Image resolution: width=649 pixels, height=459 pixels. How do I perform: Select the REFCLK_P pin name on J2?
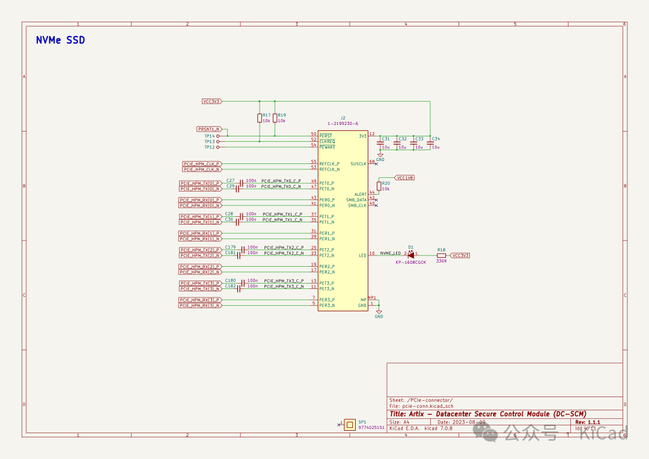coord(329,164)
